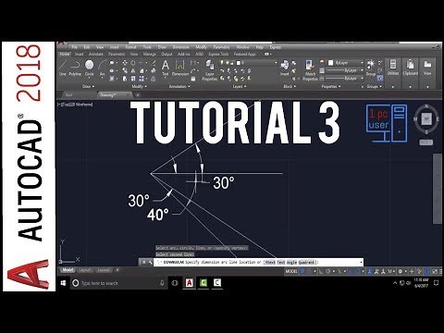Choose Angle option in command line
Screen dimensions: 444x333
(291, 262)
